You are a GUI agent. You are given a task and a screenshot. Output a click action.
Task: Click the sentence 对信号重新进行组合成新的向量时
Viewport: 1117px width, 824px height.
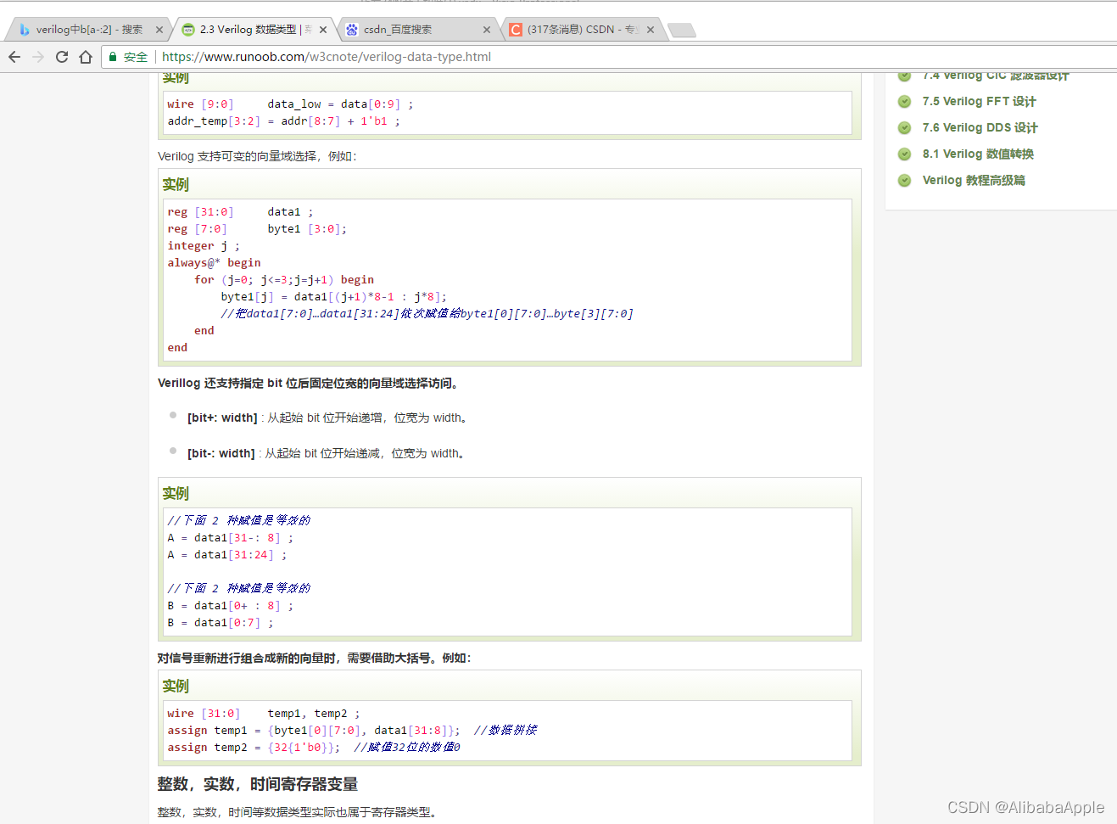(x=314, y=658)
